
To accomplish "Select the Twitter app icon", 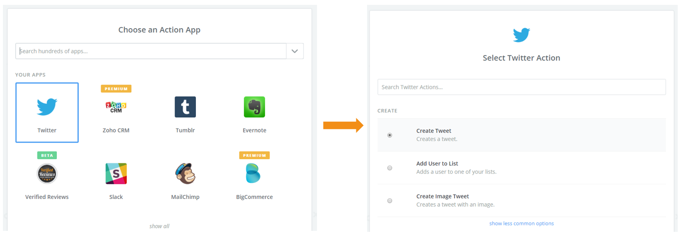I will tap(47, 107).
